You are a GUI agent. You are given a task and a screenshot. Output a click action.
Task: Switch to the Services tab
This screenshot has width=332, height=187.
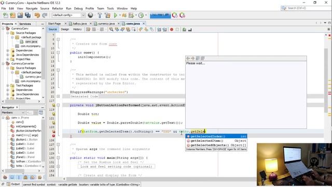pos(25,24)
